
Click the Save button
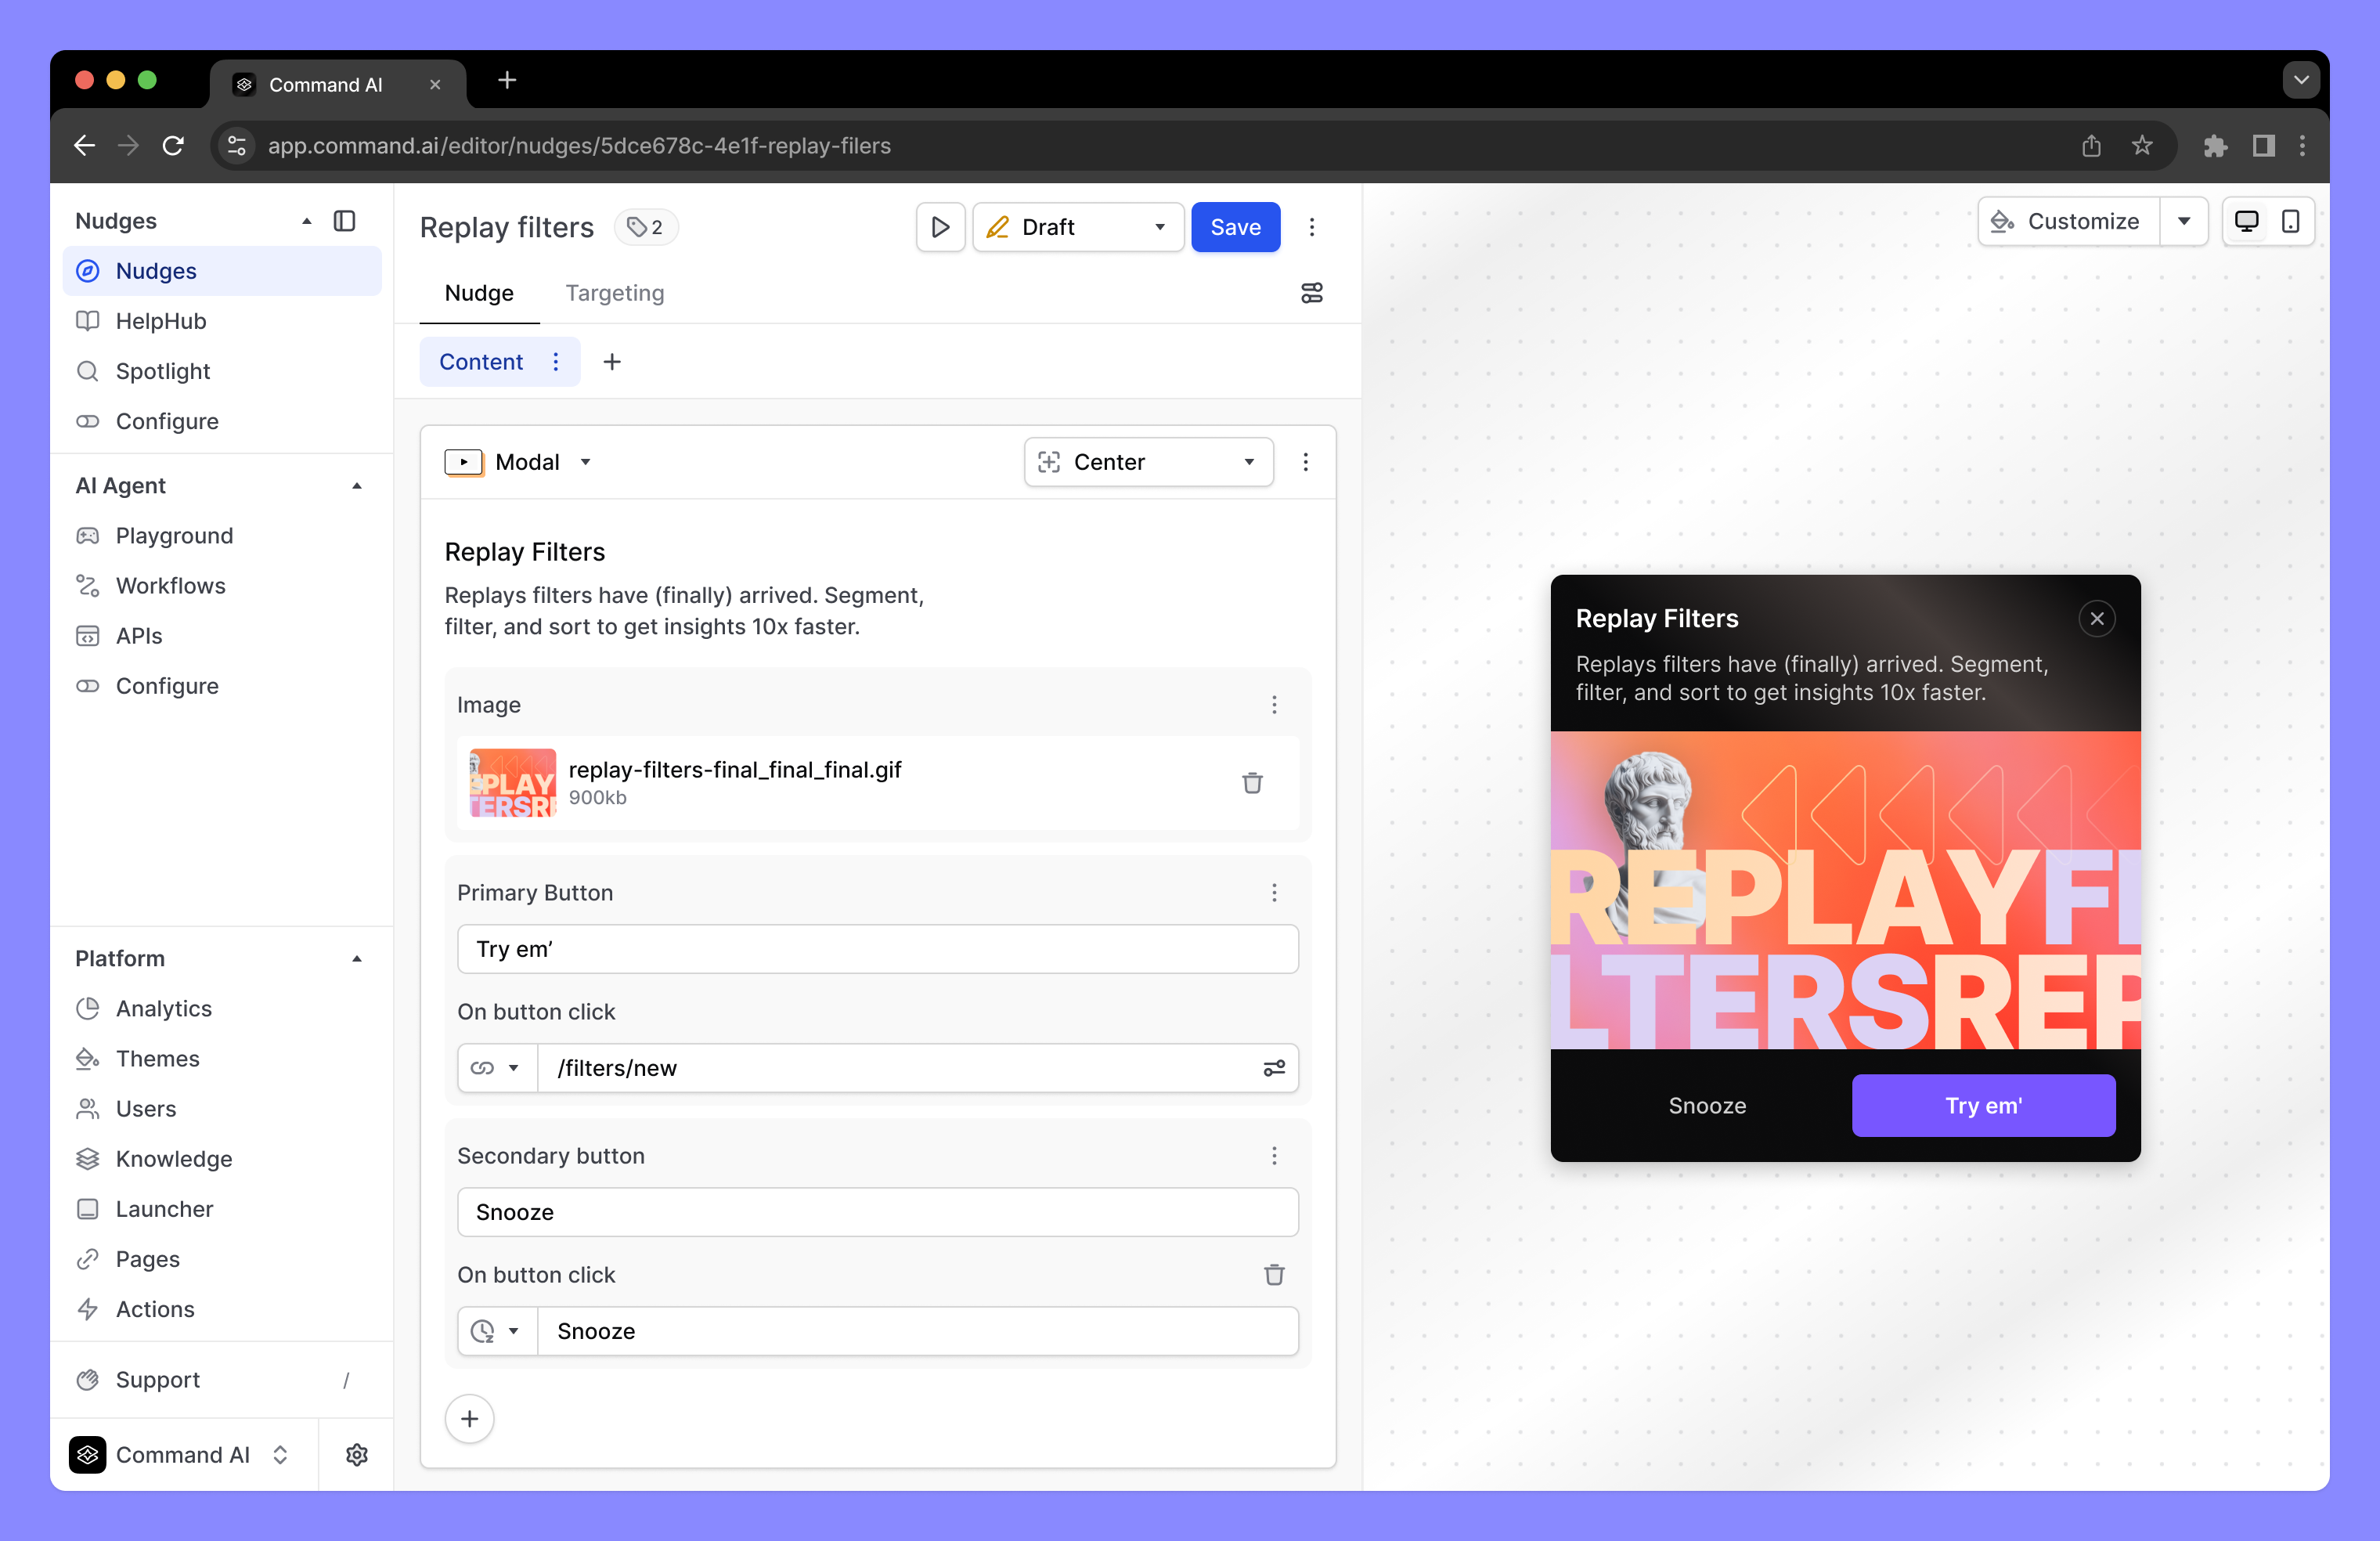pos(1235,227)
